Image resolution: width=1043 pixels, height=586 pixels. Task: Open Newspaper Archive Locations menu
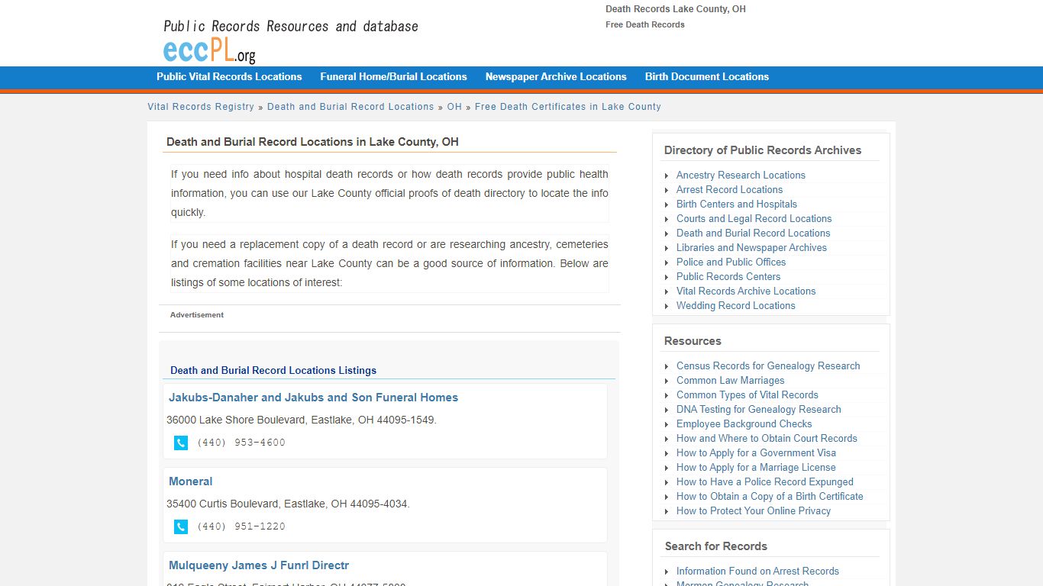click(556, 76)
